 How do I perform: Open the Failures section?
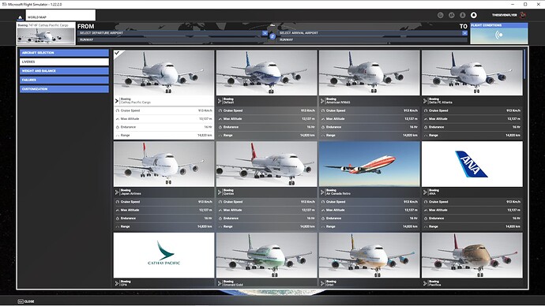tap(64, 80)
